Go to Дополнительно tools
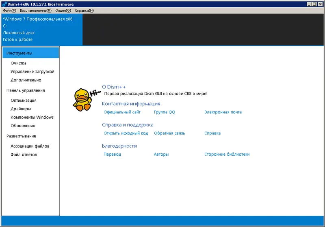The width and height of the screenshot is (325, 227). coord(26,80)
